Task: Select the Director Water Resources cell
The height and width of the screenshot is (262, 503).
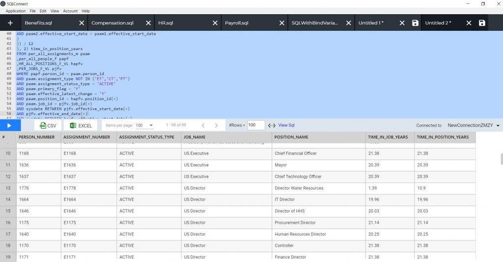Action: (x=318, y=188)
